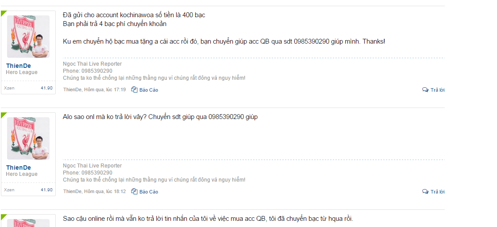Click the Báo Cáo report icon in the 18:12 post
497x227 pixels.
[x=135, y=192]
